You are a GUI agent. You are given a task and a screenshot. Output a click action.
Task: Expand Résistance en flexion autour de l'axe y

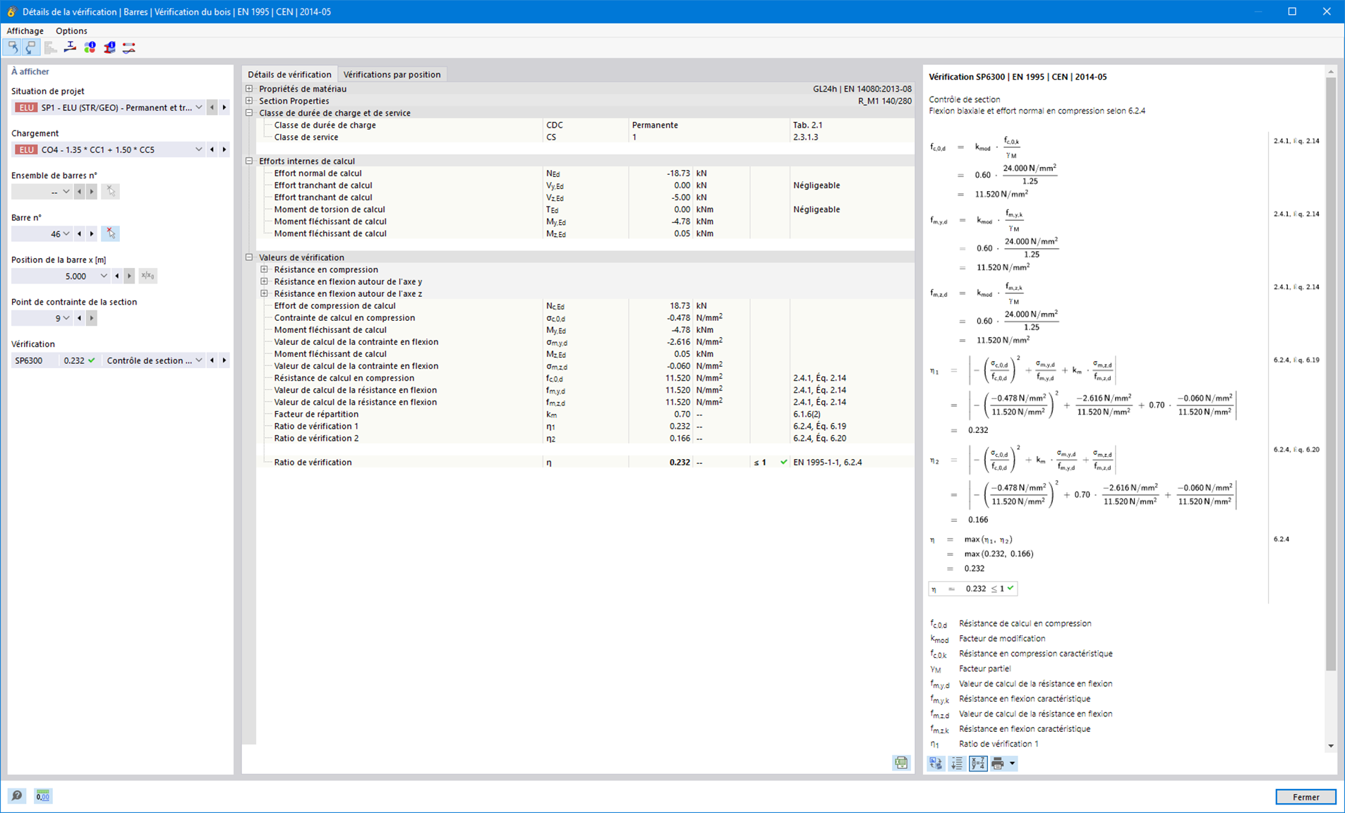click(265, 281)
